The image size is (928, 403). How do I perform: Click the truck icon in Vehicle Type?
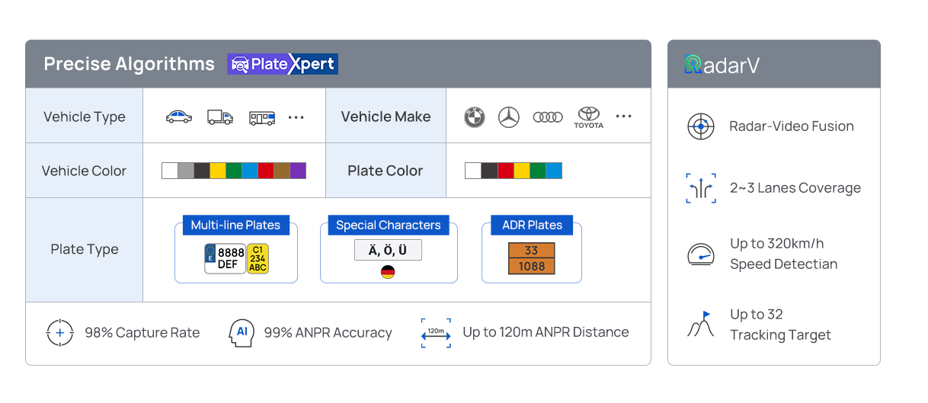click(x=220, y=117)
